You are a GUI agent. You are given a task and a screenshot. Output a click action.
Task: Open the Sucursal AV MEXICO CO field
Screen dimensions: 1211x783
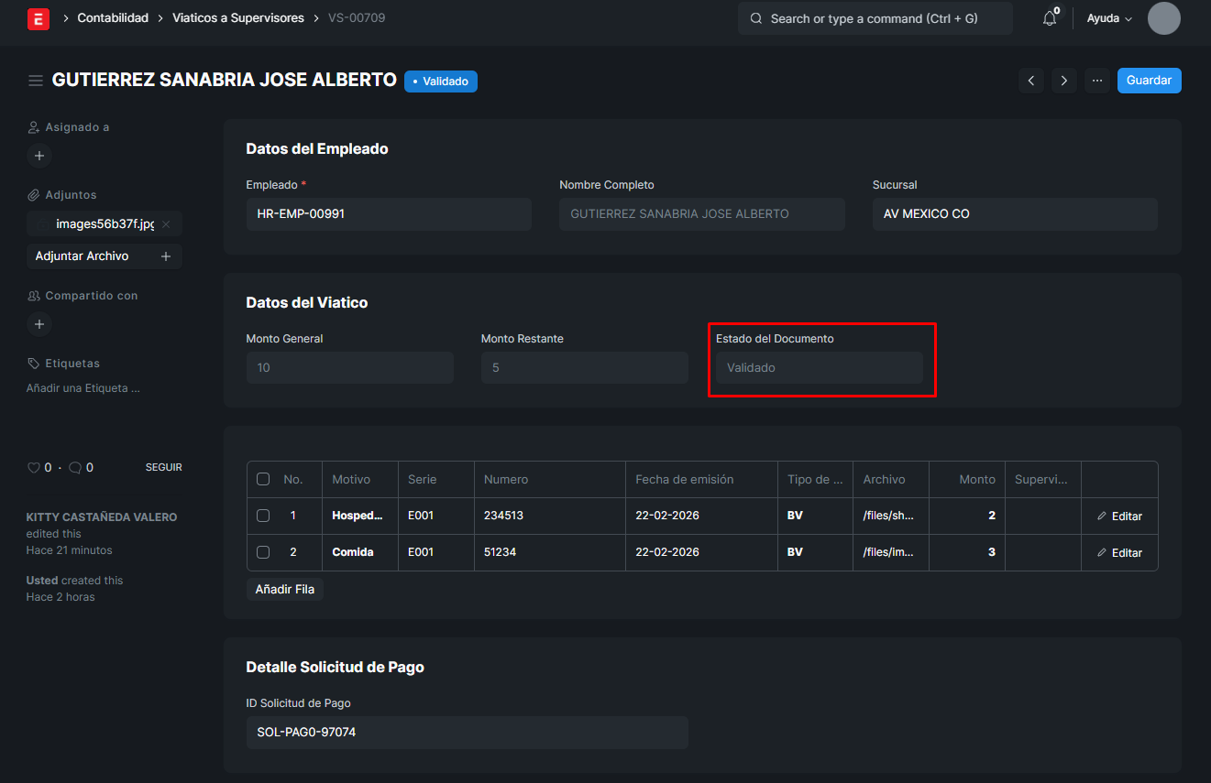(x=1014, y=214)
